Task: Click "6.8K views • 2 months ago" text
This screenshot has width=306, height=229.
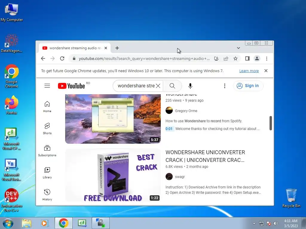Action: [x=187, y=167]
